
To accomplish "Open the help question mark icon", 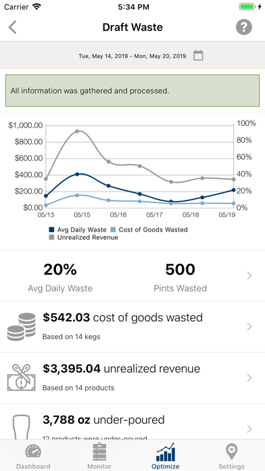I will point(243,27).
